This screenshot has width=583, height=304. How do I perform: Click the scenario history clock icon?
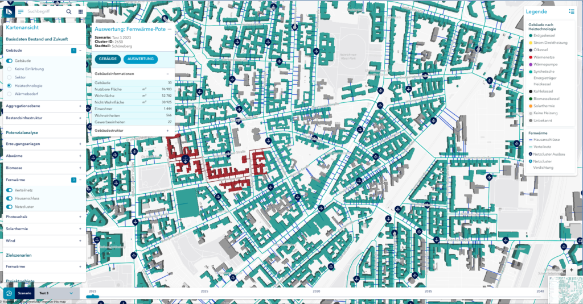click(x=9, y=293)
